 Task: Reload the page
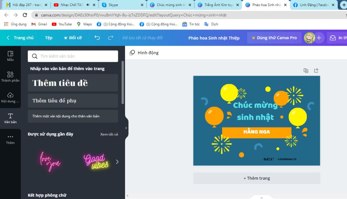pos(25,15)
